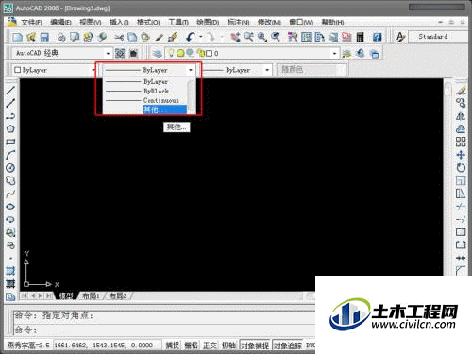Select the Erase tool in modify toolbar
This screenshot has width=472, height=354.
coord(461,91)
